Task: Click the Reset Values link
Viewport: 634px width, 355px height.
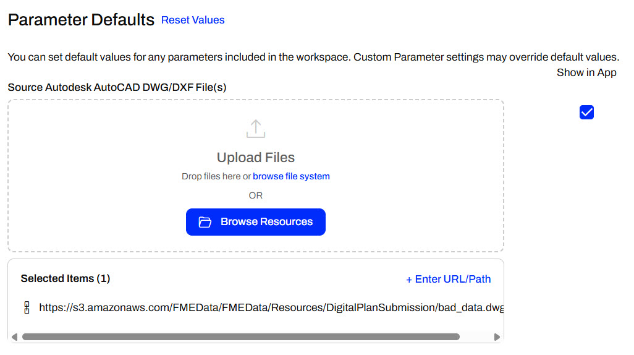Action: [x=193, y=20]
